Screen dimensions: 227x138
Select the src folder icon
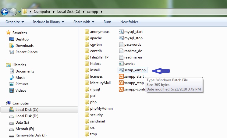tap(87, 128)
